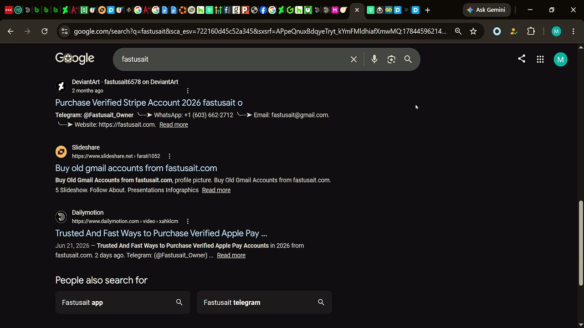Switch to the 'g' Goodreads tab
The image size is (584, 328).
tap(236, 10)
